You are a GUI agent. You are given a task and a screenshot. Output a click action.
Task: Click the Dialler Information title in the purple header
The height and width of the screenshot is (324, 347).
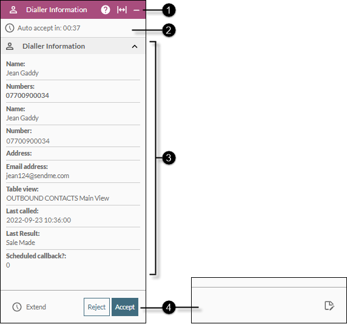pyautogui.click(x=56, y=10)
